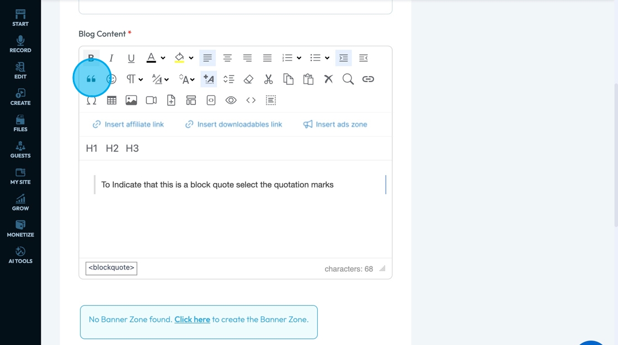
Task: Toggle italic formatting
Action: (111, 58)
